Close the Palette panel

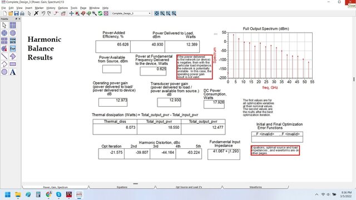(19, 19)
